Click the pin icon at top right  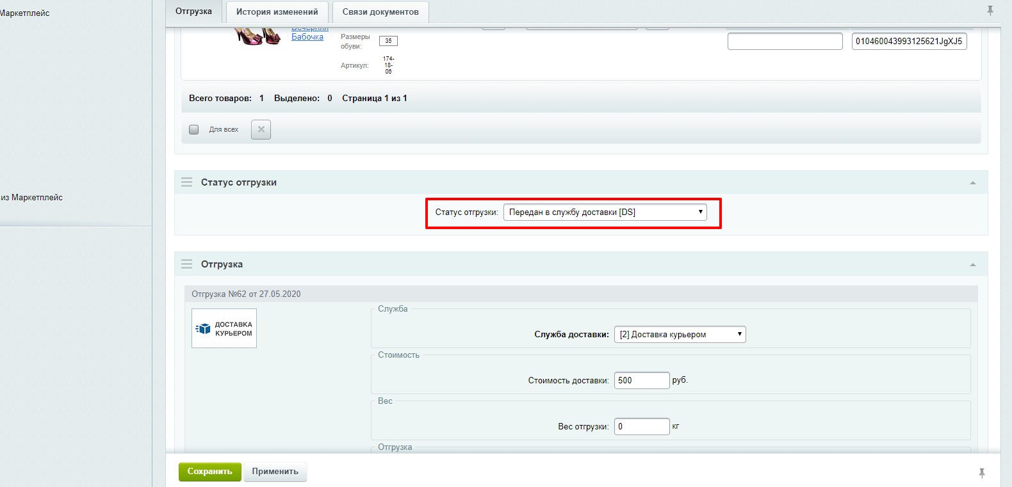[990, 10]
